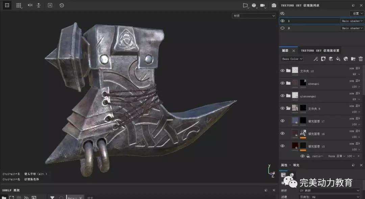Viewport: 365px width, 199px height.
Task: Open Main shader dropdown for texture set 1
Action: tap(352, 21)
